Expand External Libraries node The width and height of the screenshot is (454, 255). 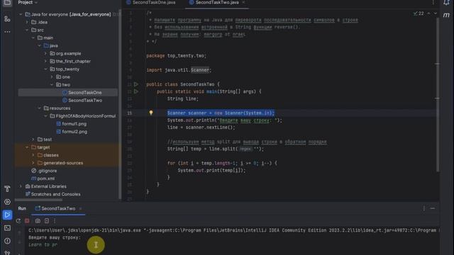coord(21,186)
